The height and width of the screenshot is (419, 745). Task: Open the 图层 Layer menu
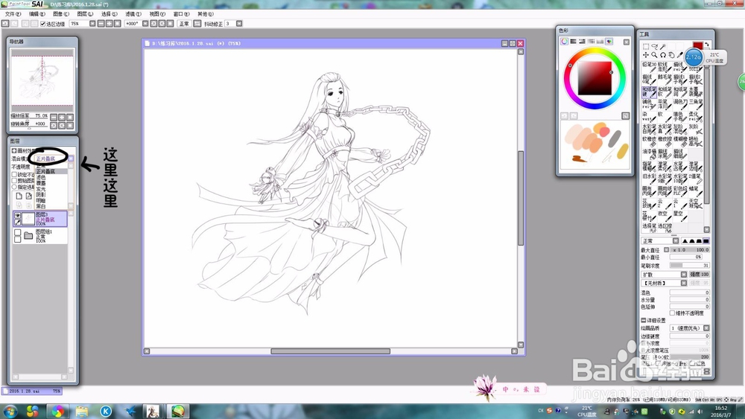coord(85,13)
